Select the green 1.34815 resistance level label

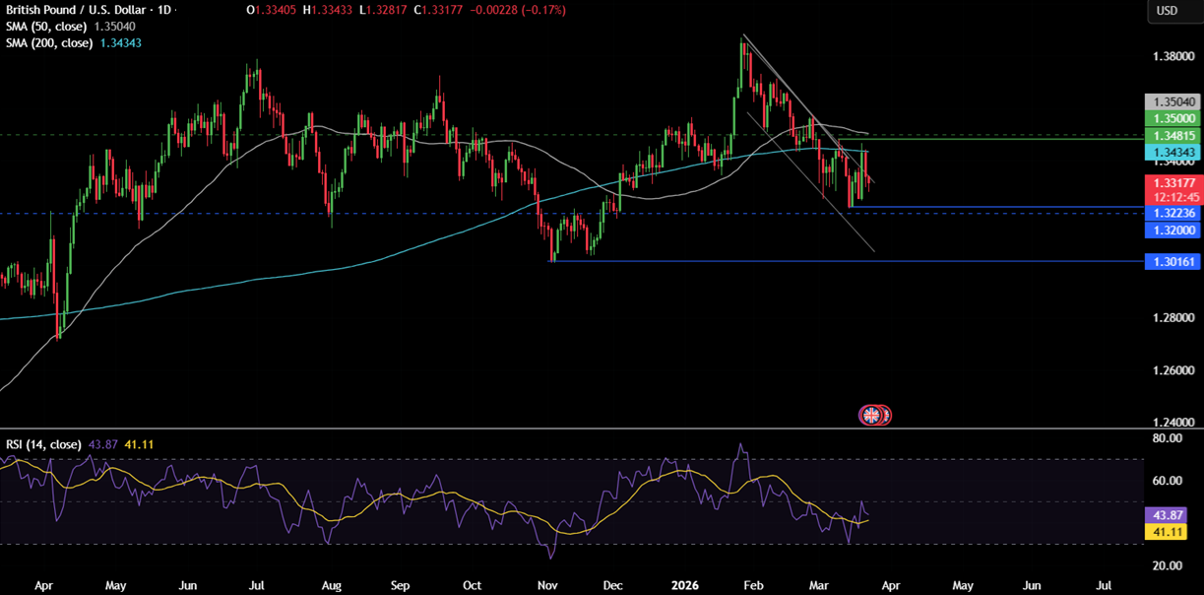tap(1172, 135)
